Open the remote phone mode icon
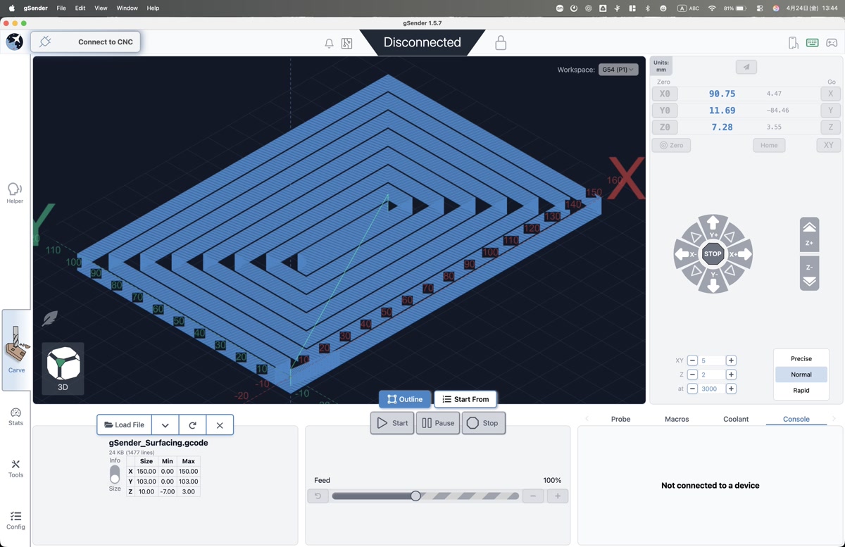The height and width of the screenshot is (547, 845). coord(794,43)
